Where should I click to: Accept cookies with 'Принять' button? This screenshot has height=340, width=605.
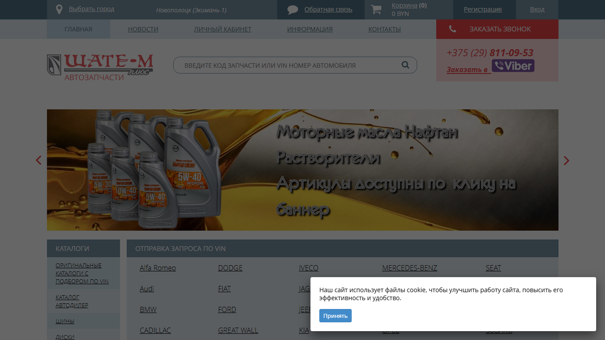click(335, 316)
